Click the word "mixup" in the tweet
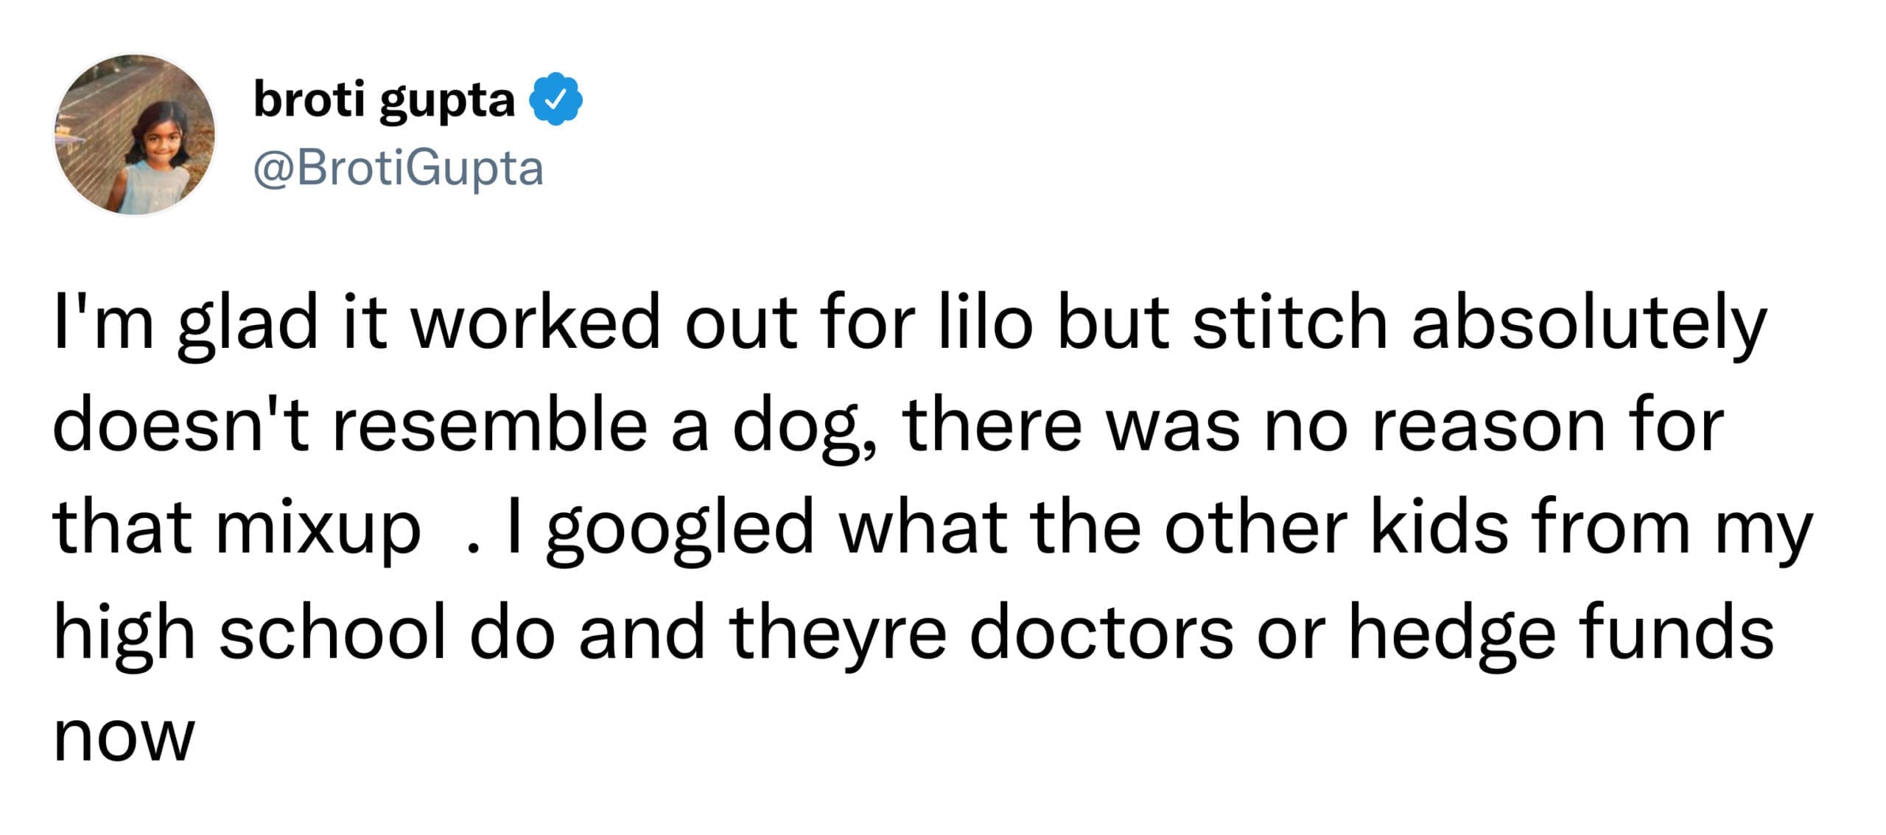The image size is (1886, 835). (318, 531)
